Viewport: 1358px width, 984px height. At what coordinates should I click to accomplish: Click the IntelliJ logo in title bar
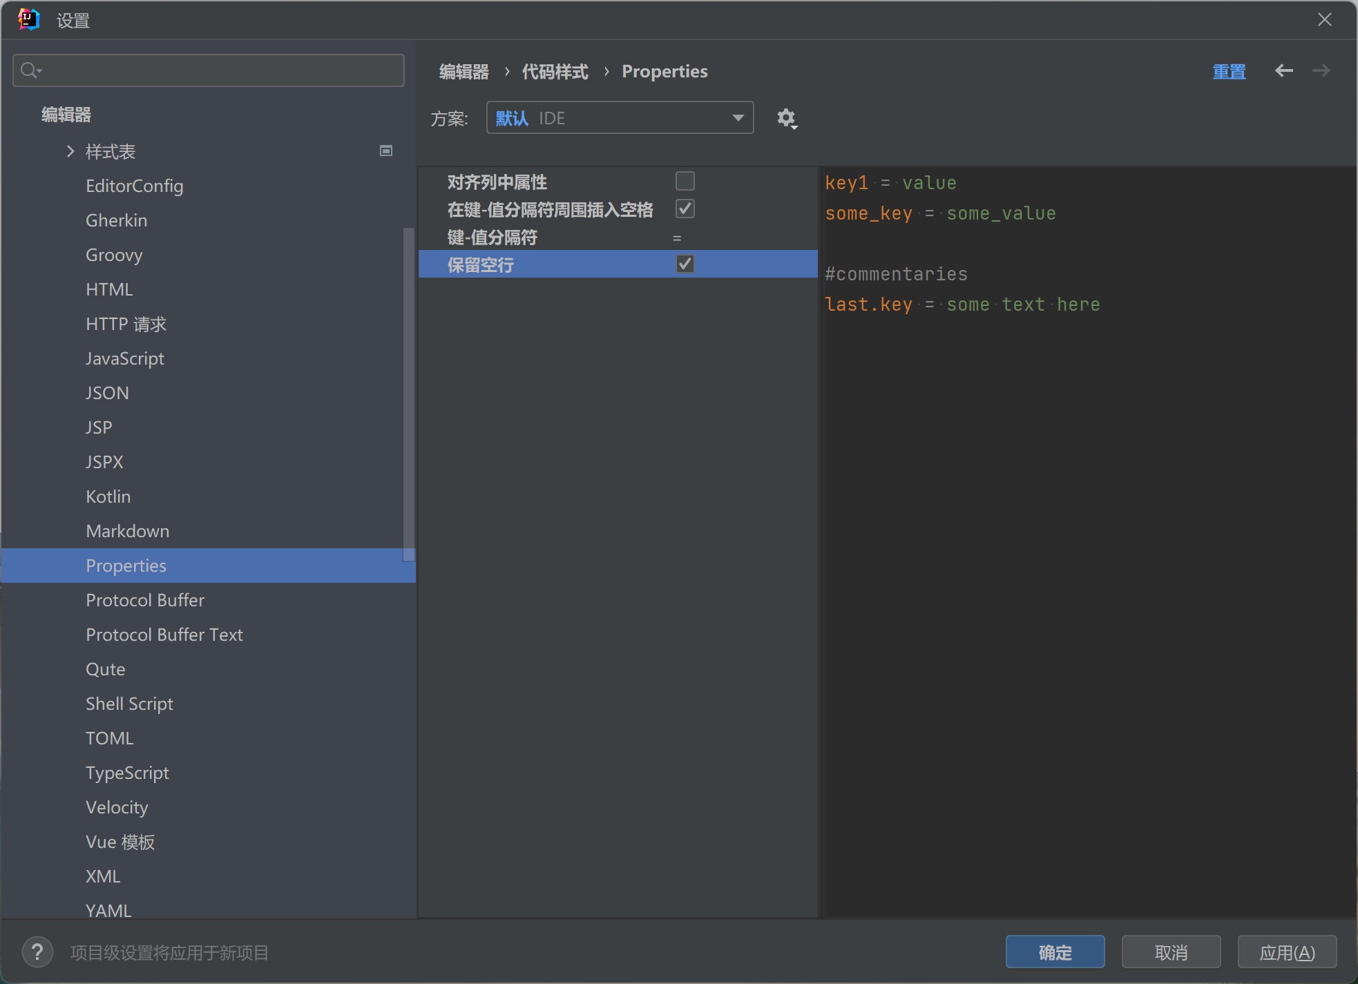tap(28, 19)
